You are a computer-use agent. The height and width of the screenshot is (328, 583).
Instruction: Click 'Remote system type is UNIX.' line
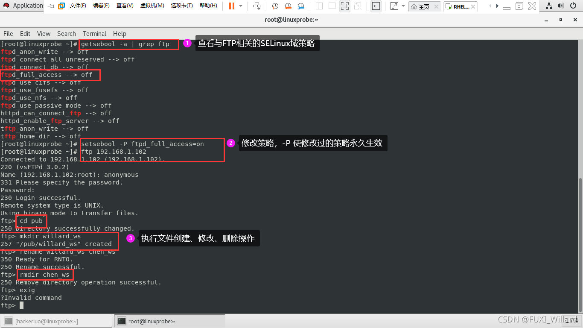pos(52,205)
